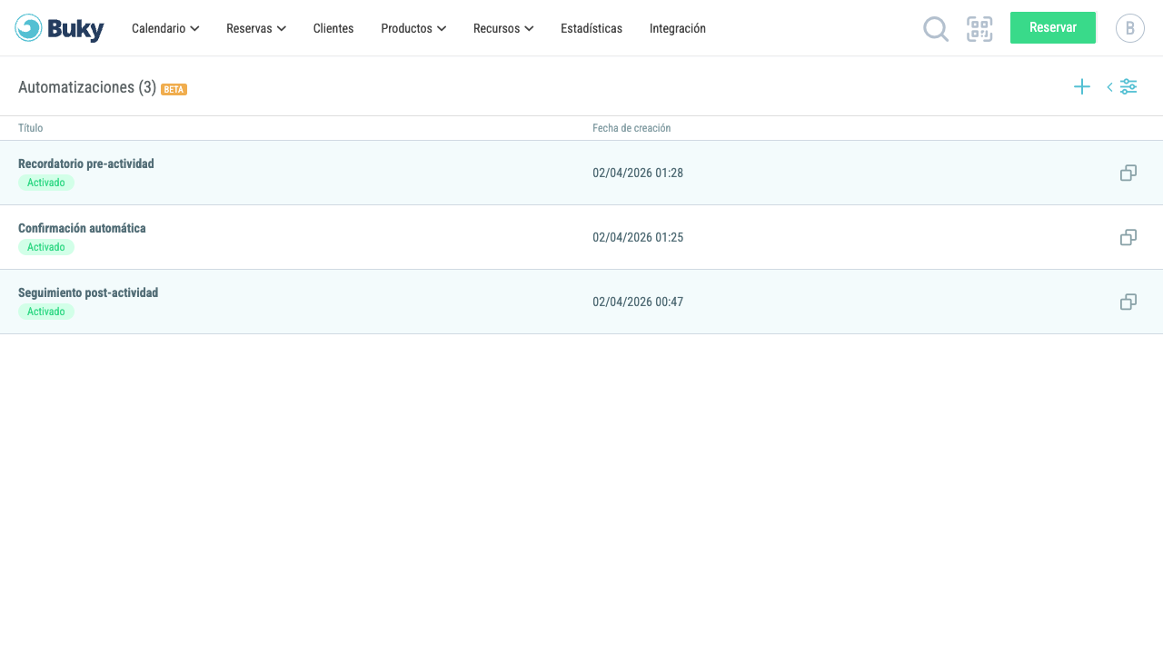Expand the Calendario dropdown menu
The width and height of the screenshot is (1163, 654).
click(165, 28)
